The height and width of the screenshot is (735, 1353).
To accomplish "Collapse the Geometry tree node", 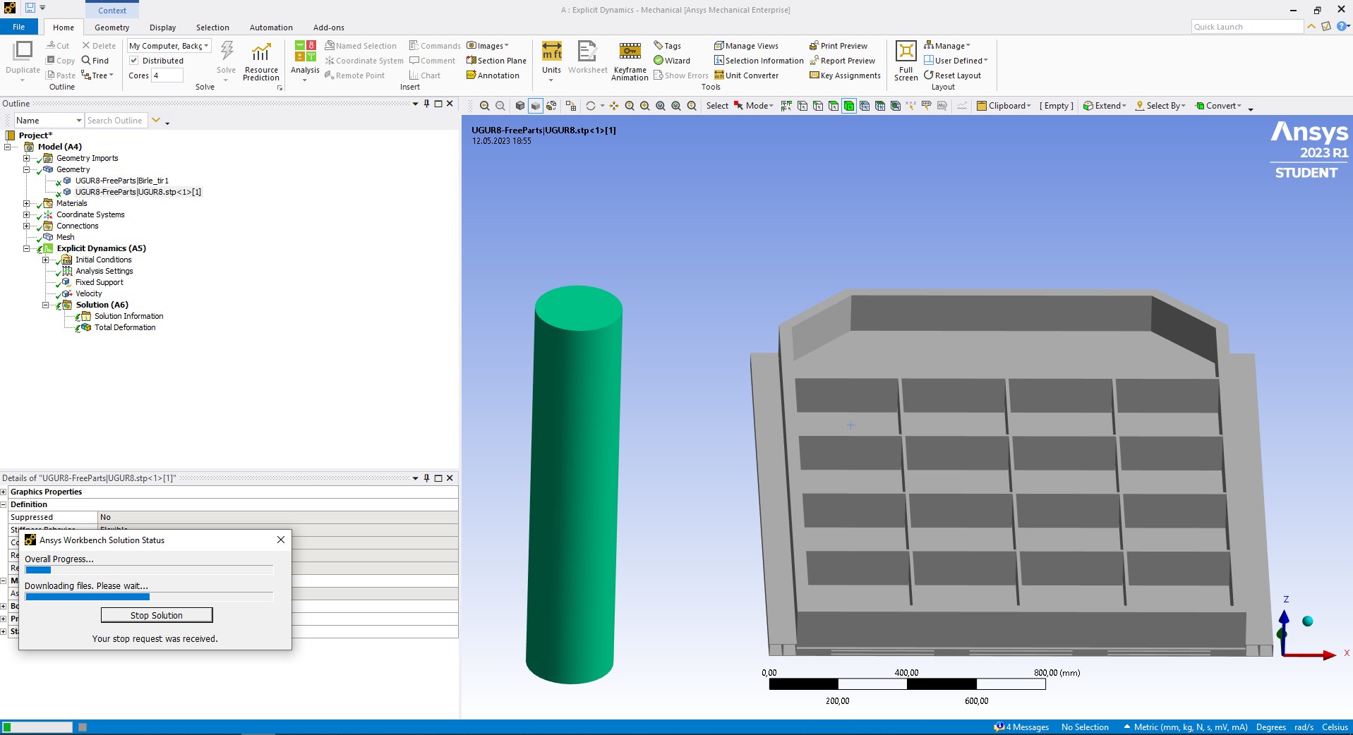I will [x=27, y=169].
